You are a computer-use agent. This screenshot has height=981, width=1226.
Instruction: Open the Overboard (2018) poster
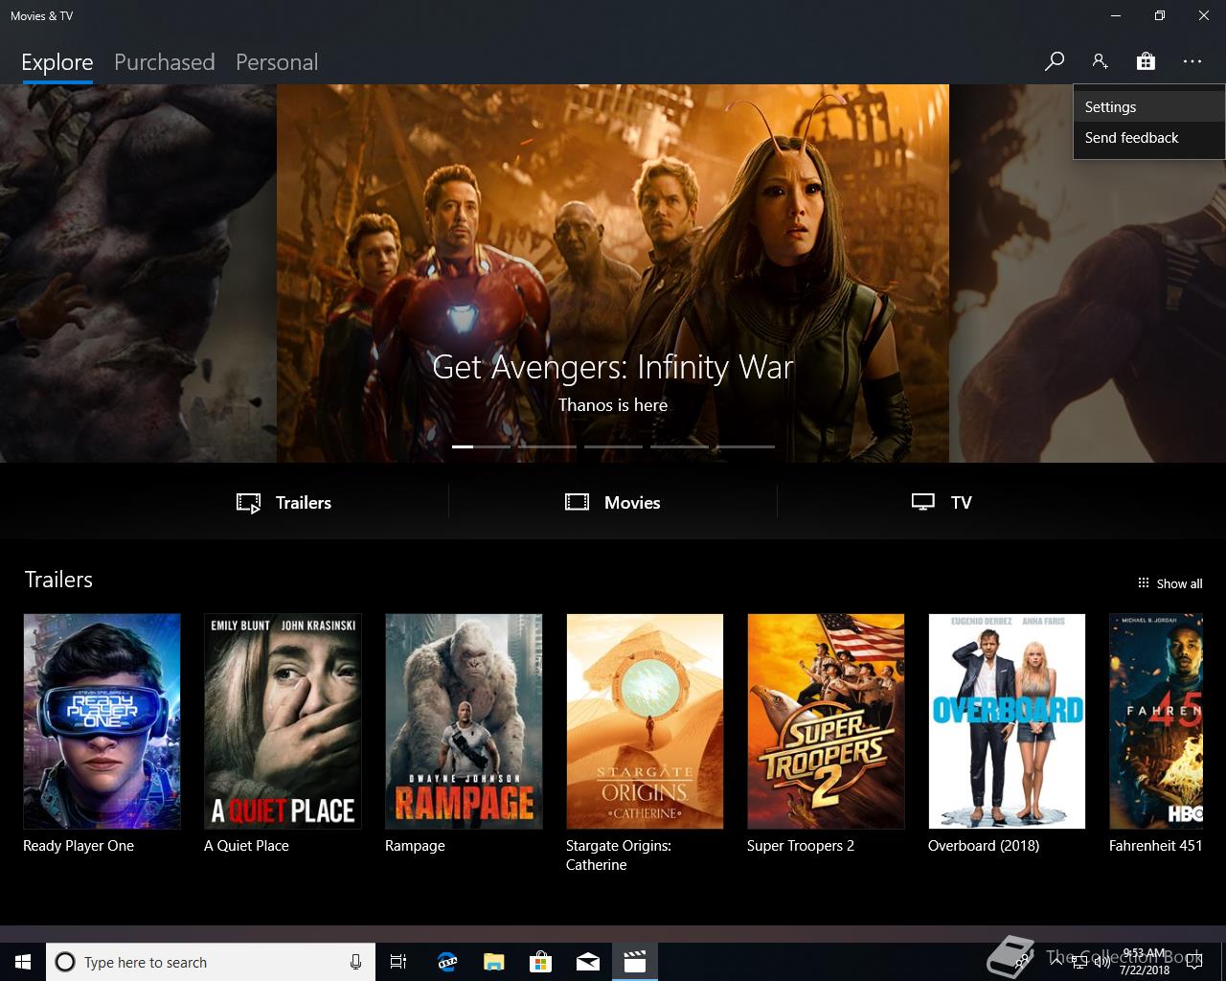point(1007,721)
